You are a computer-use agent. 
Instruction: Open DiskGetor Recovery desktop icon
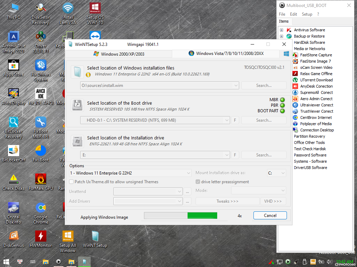(x=40, y=14)
